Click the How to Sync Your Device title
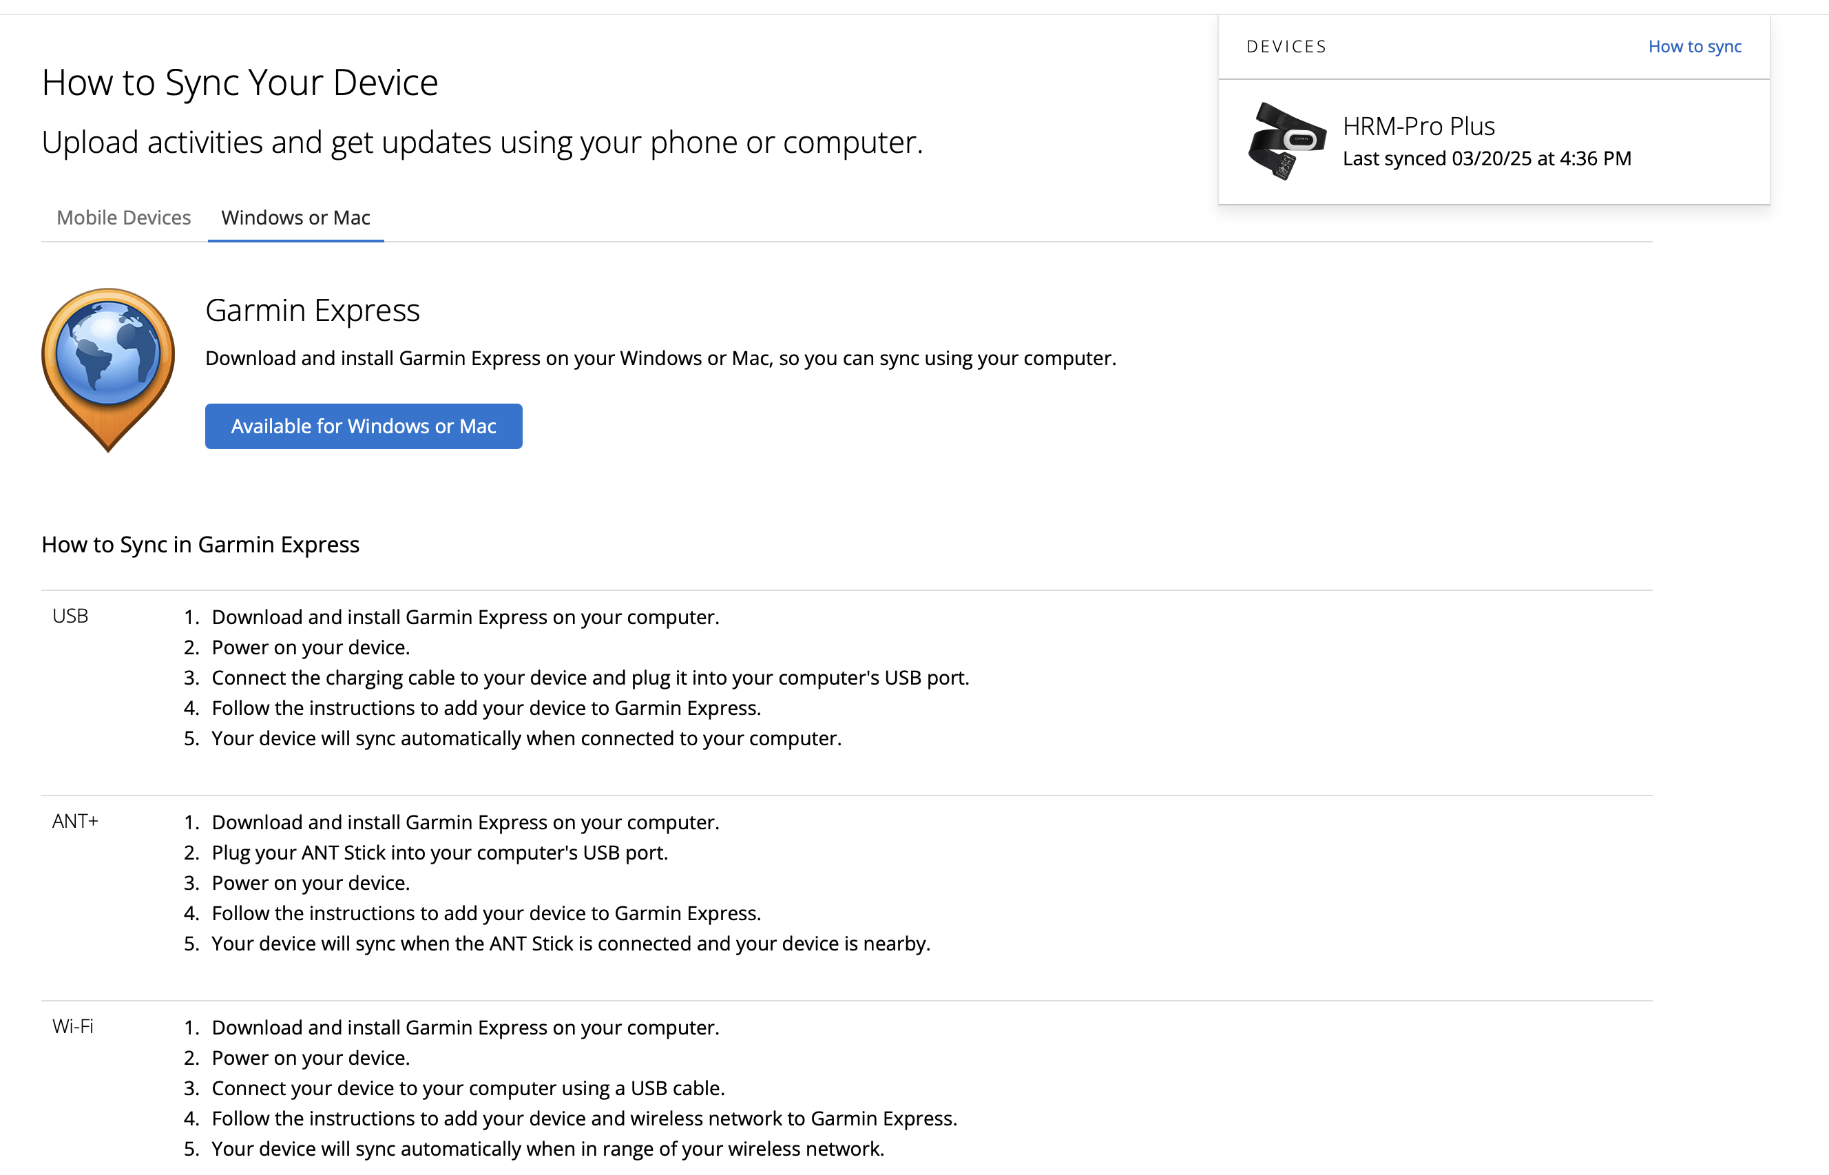Image resolution: width=1829 pixels, height=1175 pixels. coord(240,83)
